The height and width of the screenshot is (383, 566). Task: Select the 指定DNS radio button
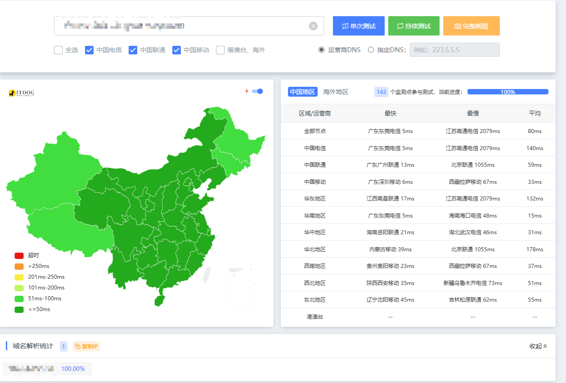(x=371, y=50)
